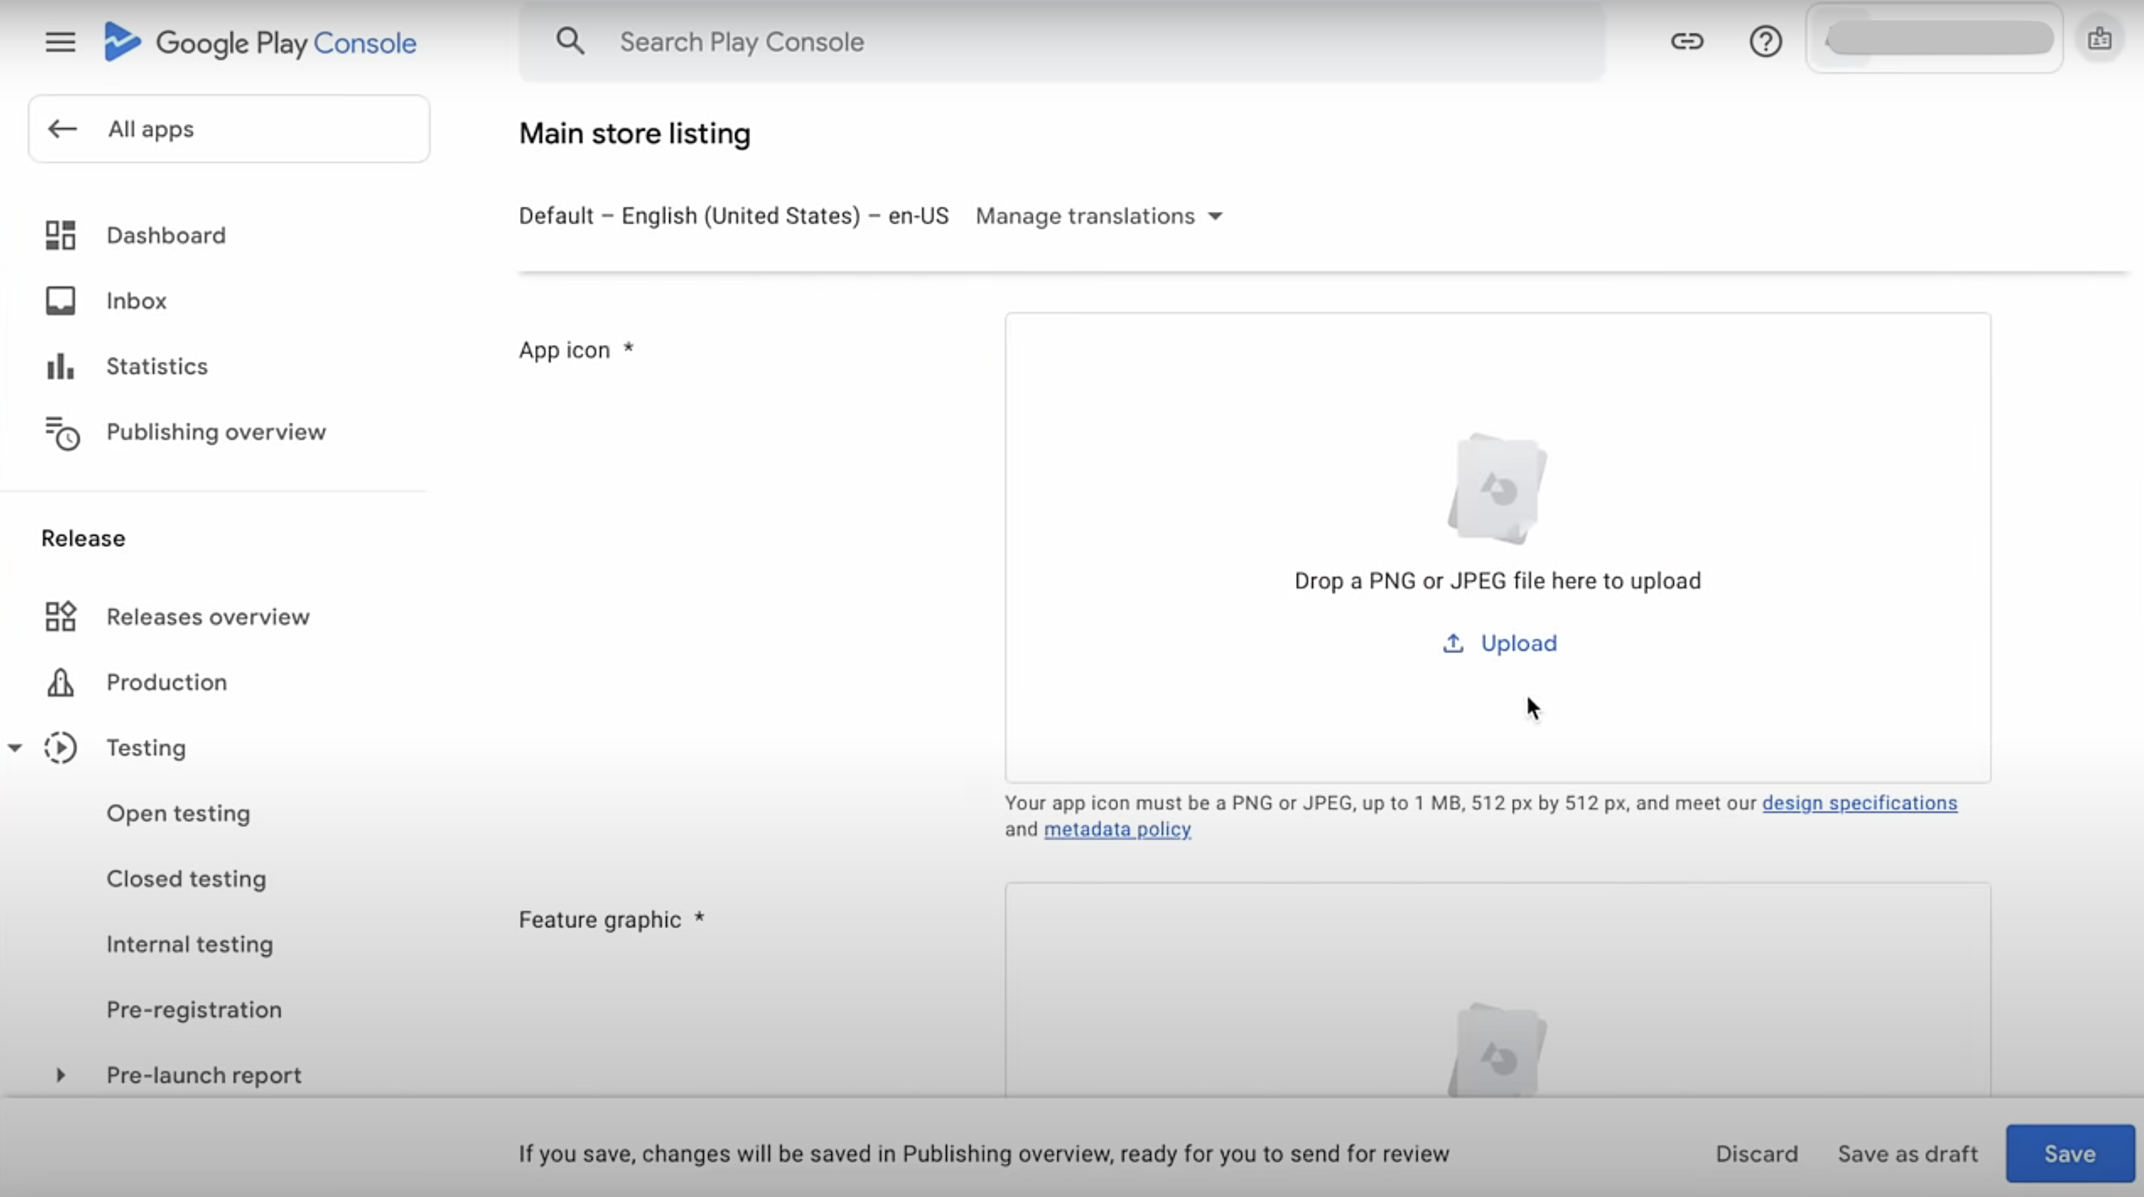Click the Dashboard grid icon
2144x1197 pixels.
[x=60, y=234]
